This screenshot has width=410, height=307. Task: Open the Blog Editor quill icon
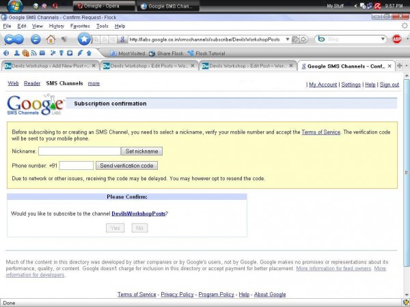click(80, 53)
